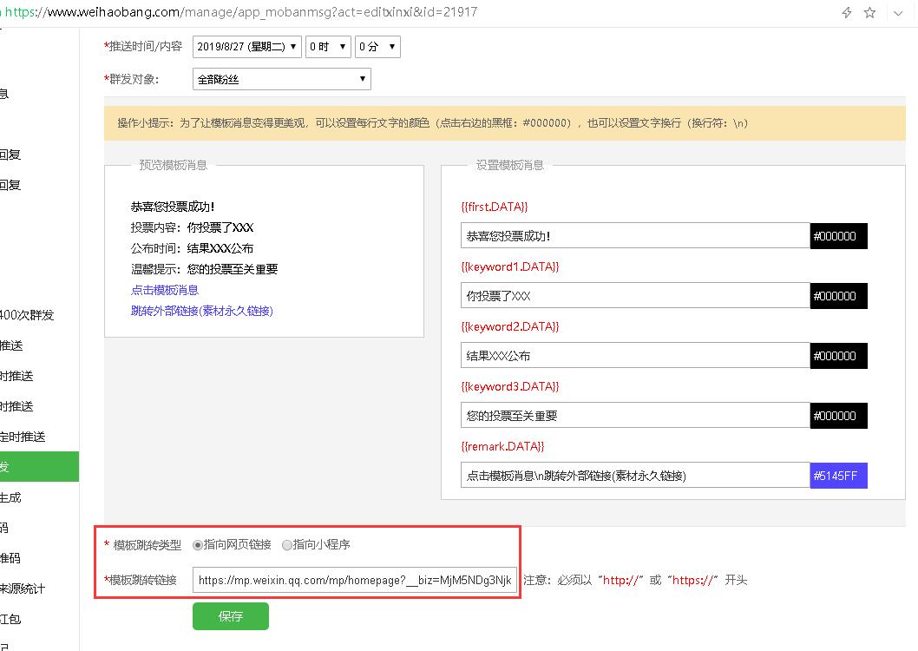Open the 来源统计 sidebar item
This screenshot has height=651, width=918.
[x=23, y=589]
